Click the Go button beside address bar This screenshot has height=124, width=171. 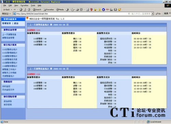[158, 14]
